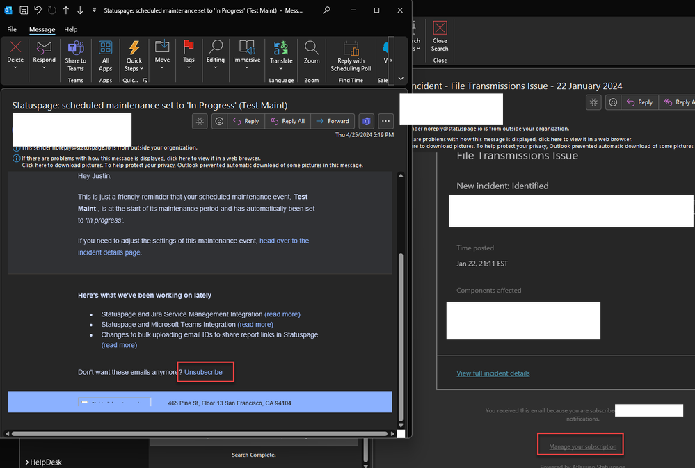Click Share to Teams
Viewport: 695px width, 468px height.
click(75, 56)
